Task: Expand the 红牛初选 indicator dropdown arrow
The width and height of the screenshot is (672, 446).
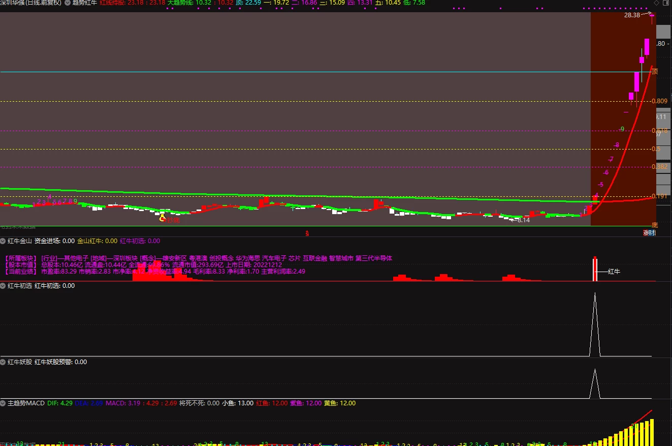Action: (3, 286)
